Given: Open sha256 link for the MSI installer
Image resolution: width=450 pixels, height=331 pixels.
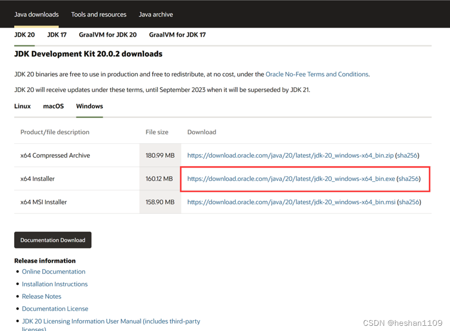Looking at the screenshot, I should [409, 202].
